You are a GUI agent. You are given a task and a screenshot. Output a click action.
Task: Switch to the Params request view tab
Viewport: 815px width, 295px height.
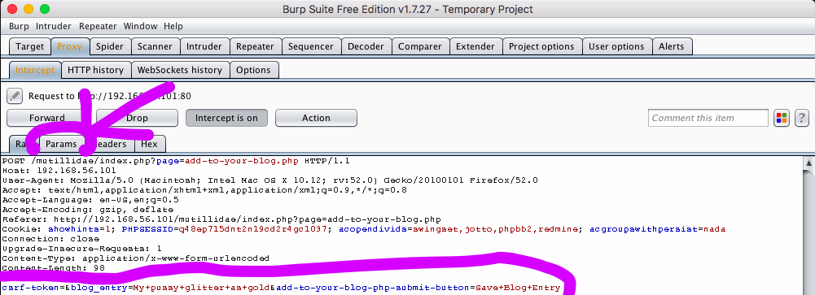click(x=61, y=144)
